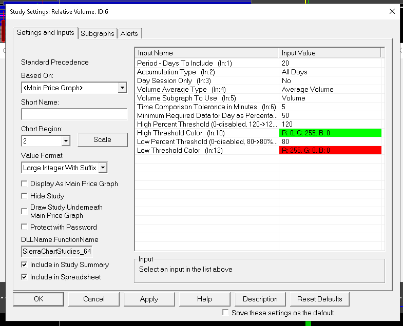Enable Protect with Password checkbox
The height and width of the screenshot is (326, 403).
(24, 227)
